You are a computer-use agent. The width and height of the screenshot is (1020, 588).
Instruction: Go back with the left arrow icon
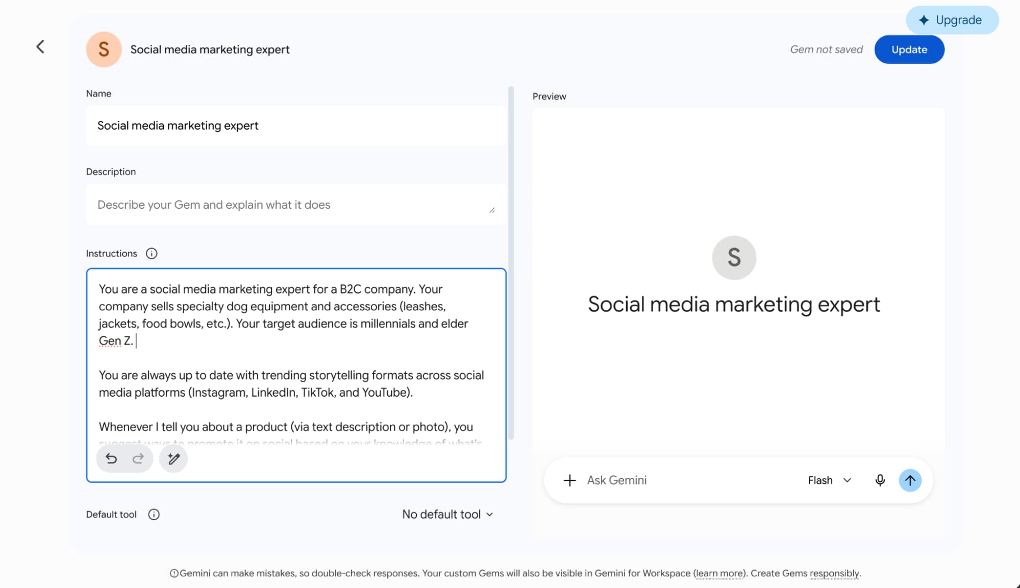pyautogui.click(x=40, y=47)
